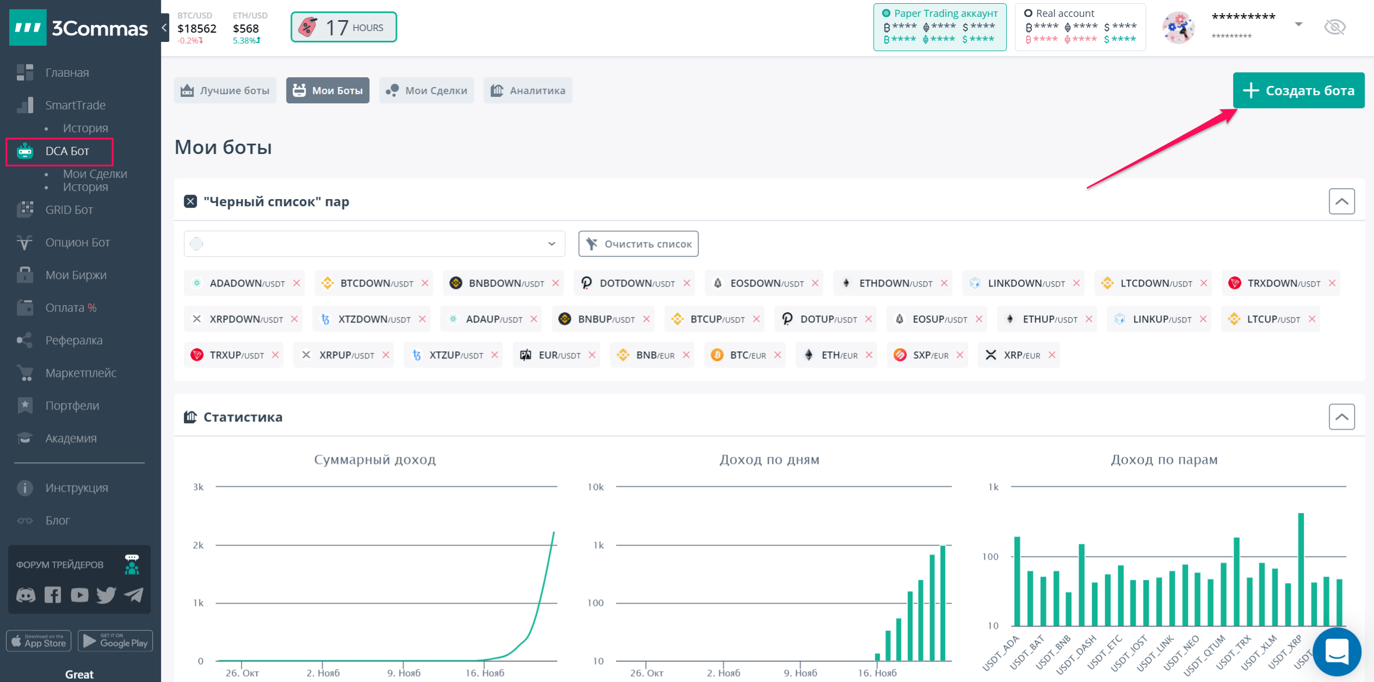Open the traders forum chat icon
The height and width of the screenshot is (682, 1374).
pos(132,565)
